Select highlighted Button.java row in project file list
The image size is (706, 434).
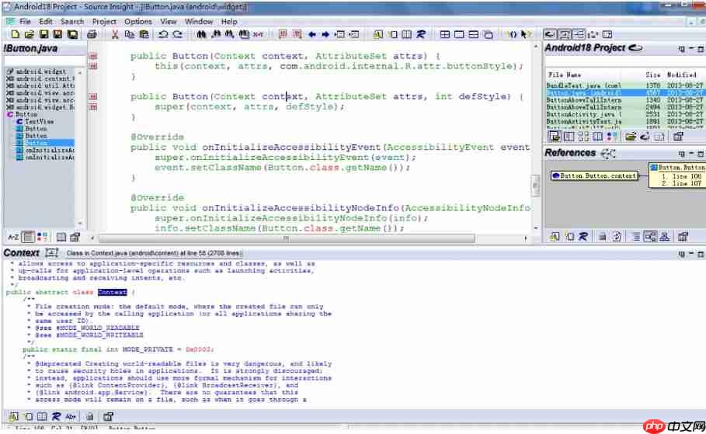coord(624,92)
